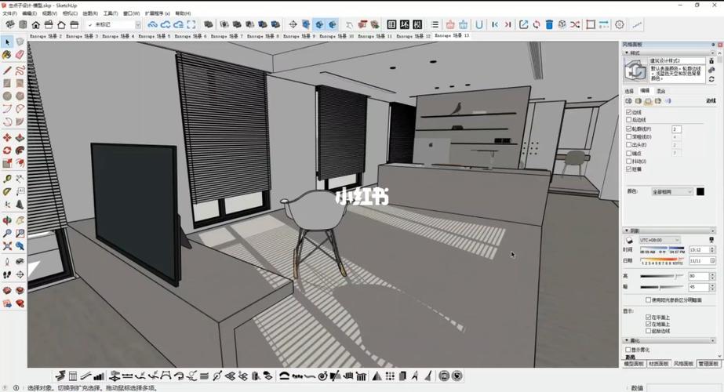Image resolution: width=724 pixels, height=392 pixels.
Task: Open the 颜色 edge color mode dropdown
Action: point(672,191)
